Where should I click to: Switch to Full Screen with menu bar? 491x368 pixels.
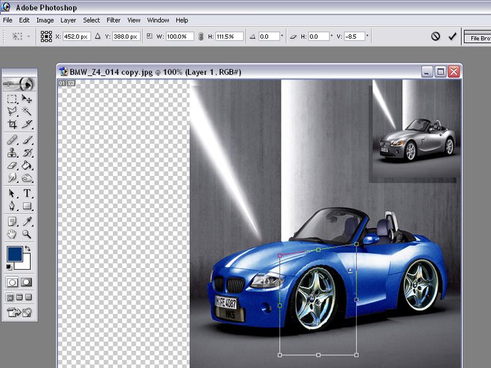(20, 297)
